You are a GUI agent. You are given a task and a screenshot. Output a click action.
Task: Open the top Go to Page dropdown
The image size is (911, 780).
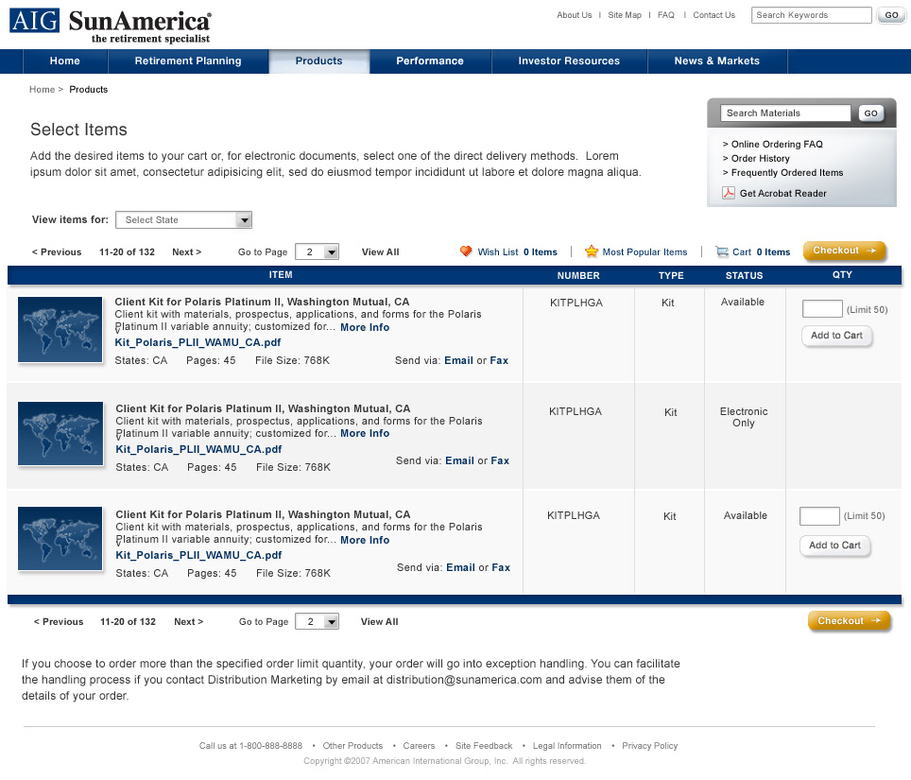point(317,251)
